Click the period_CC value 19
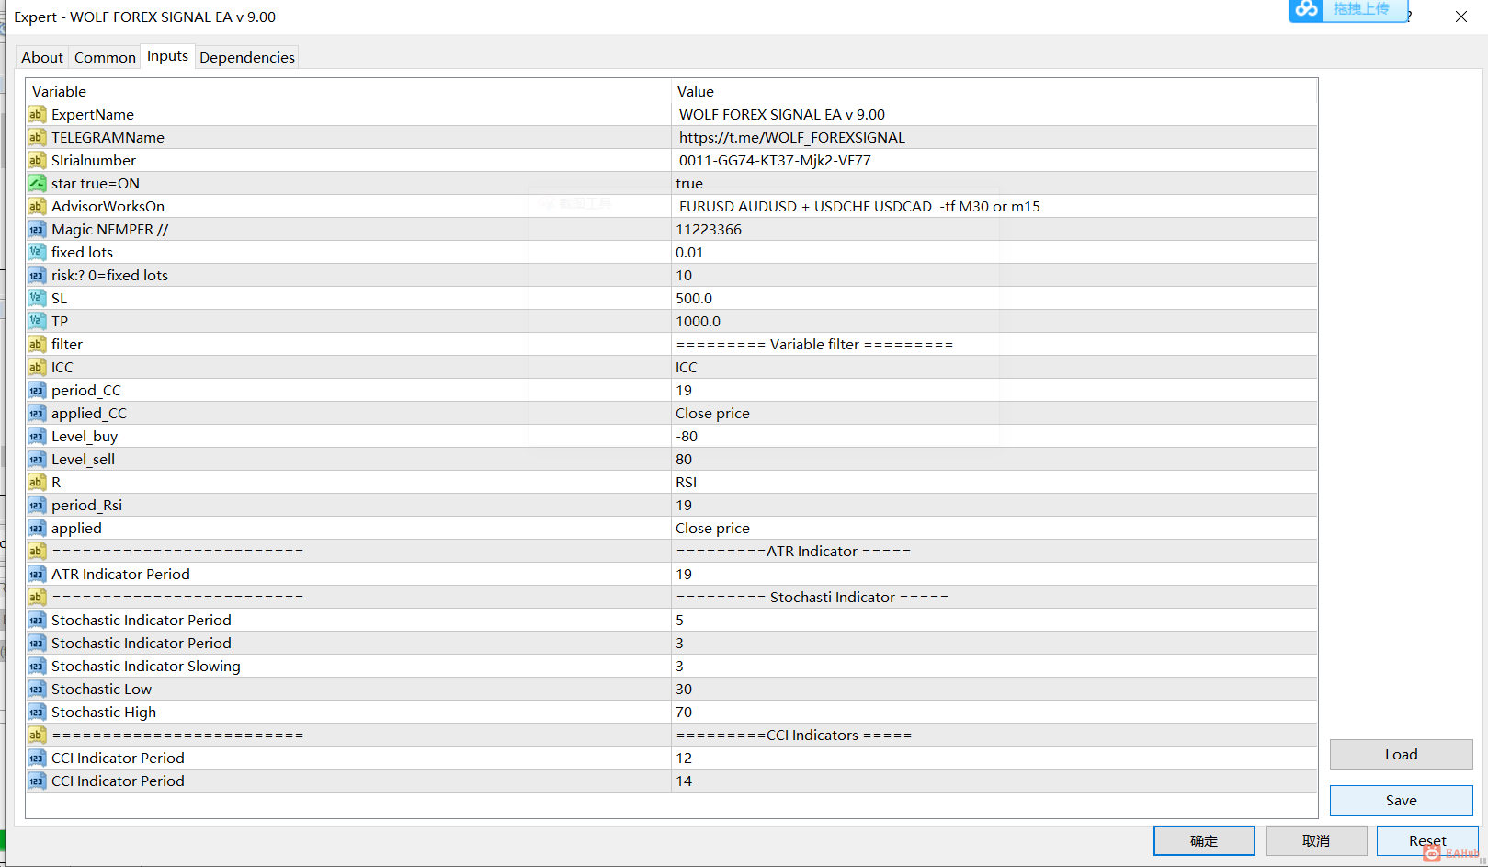 coord(684,390)
